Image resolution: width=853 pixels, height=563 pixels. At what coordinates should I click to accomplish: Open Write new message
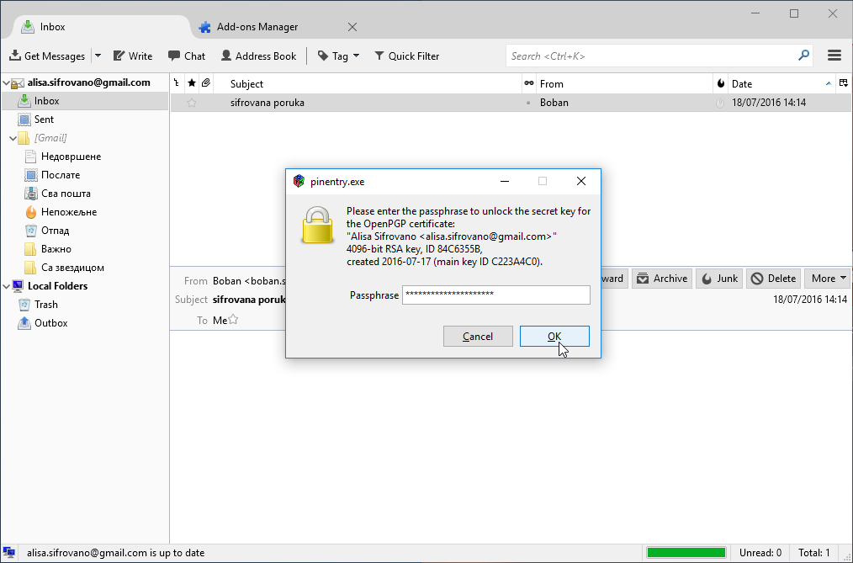pyautogui.click(x=133, y=56)
